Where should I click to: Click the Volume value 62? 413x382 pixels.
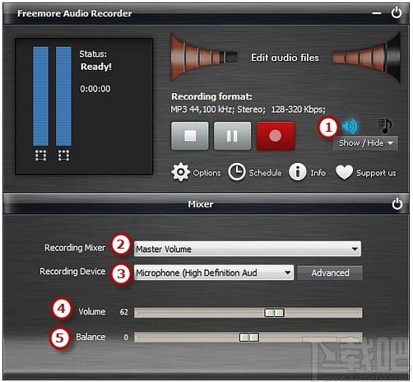coord(124,312)
